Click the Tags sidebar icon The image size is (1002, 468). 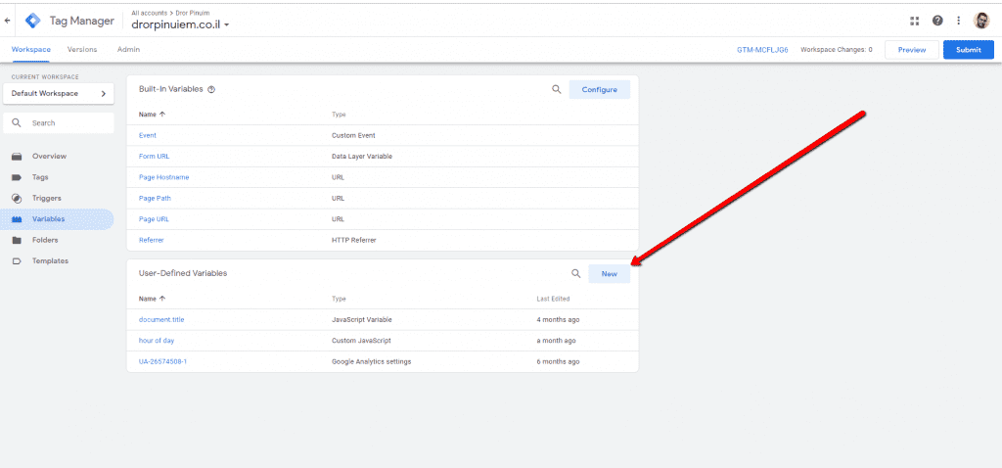tap(18, 177)
